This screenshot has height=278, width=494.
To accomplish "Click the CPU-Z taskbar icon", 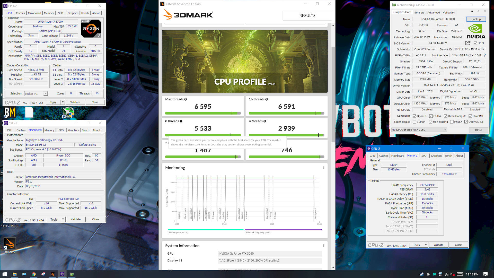I will tap(62, 274).
